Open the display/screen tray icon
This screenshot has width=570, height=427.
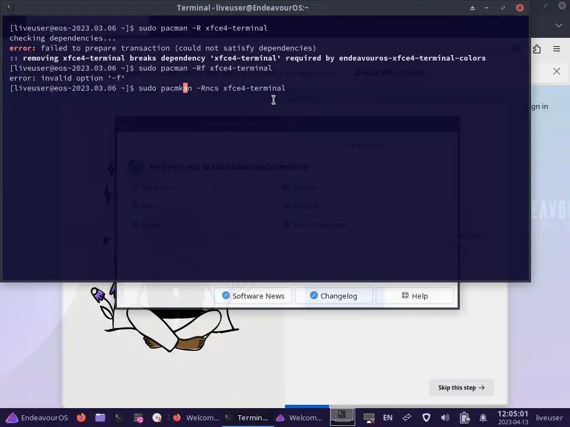coord(369,418)
